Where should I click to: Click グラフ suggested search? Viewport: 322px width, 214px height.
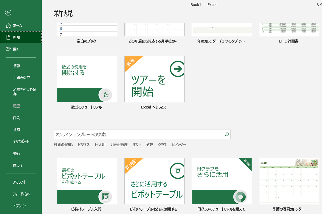(x=162, y=144)
